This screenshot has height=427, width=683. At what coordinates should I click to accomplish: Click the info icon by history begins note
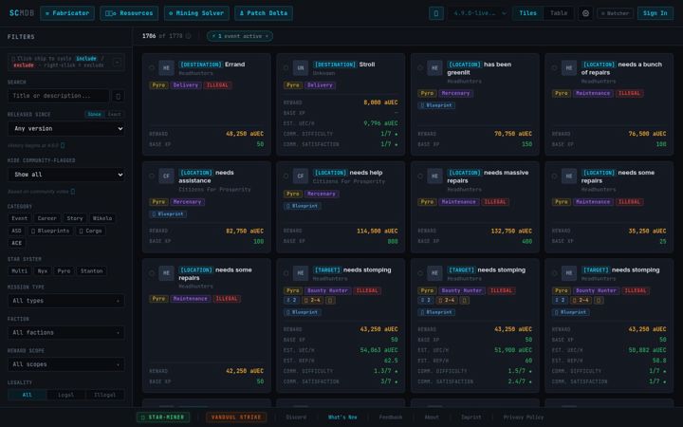pyautogui.click(x=63, y=145)
